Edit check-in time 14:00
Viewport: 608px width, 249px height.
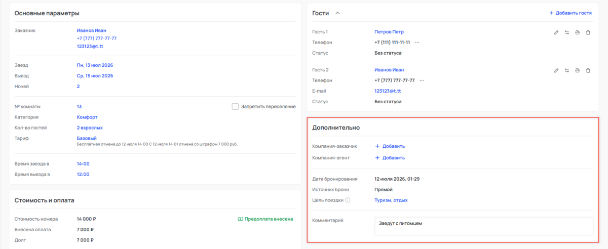(x=83, y=164)
